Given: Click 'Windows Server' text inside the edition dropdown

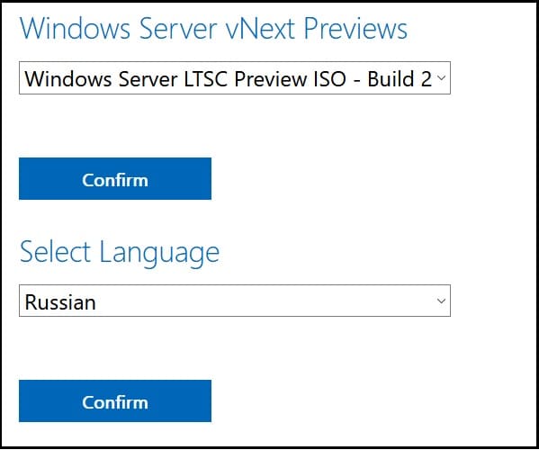Looking at the screenshot, I should pyautogui.click(x=101, y=79).
